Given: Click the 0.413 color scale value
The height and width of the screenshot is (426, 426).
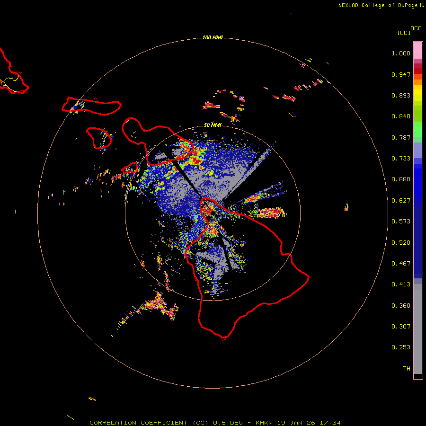Looking at the screenshot, I should pyautogui.click(x=401, y=284).
